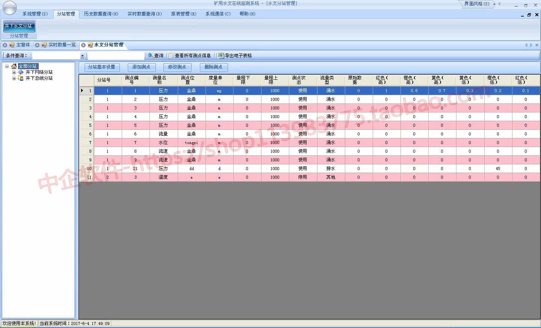Click the 温度 cell in row 11
541x328 pixels.
click(x=163, y=177)
